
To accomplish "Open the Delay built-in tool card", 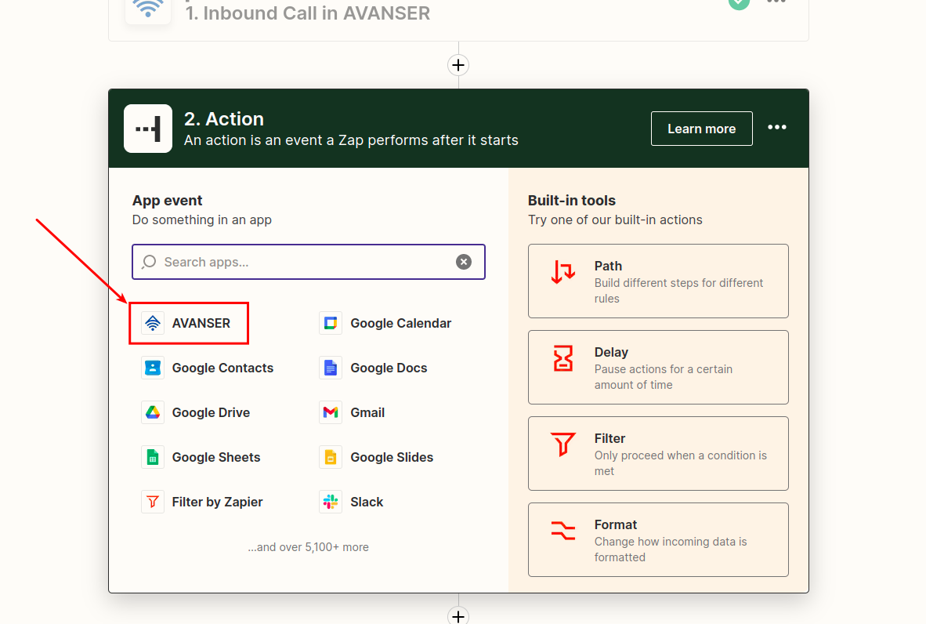I will pyautogui.click(x=659, y=368).
